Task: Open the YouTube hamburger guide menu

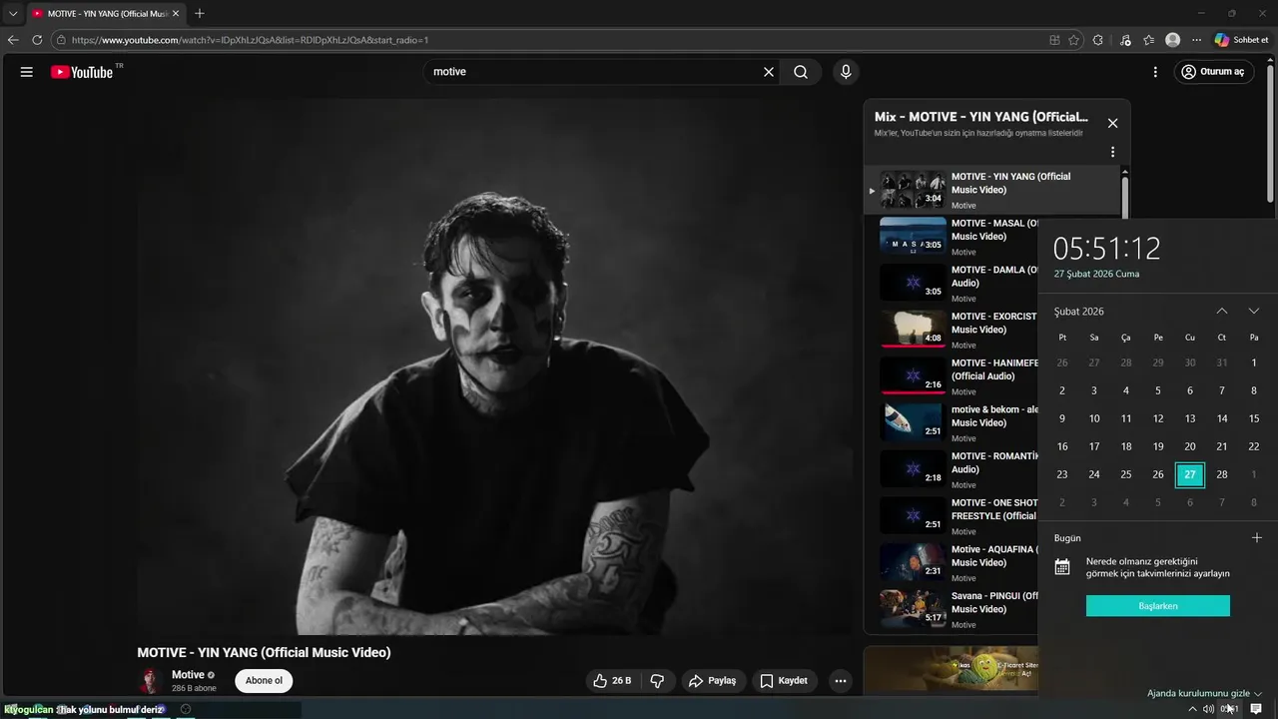Action: (27, 72)
